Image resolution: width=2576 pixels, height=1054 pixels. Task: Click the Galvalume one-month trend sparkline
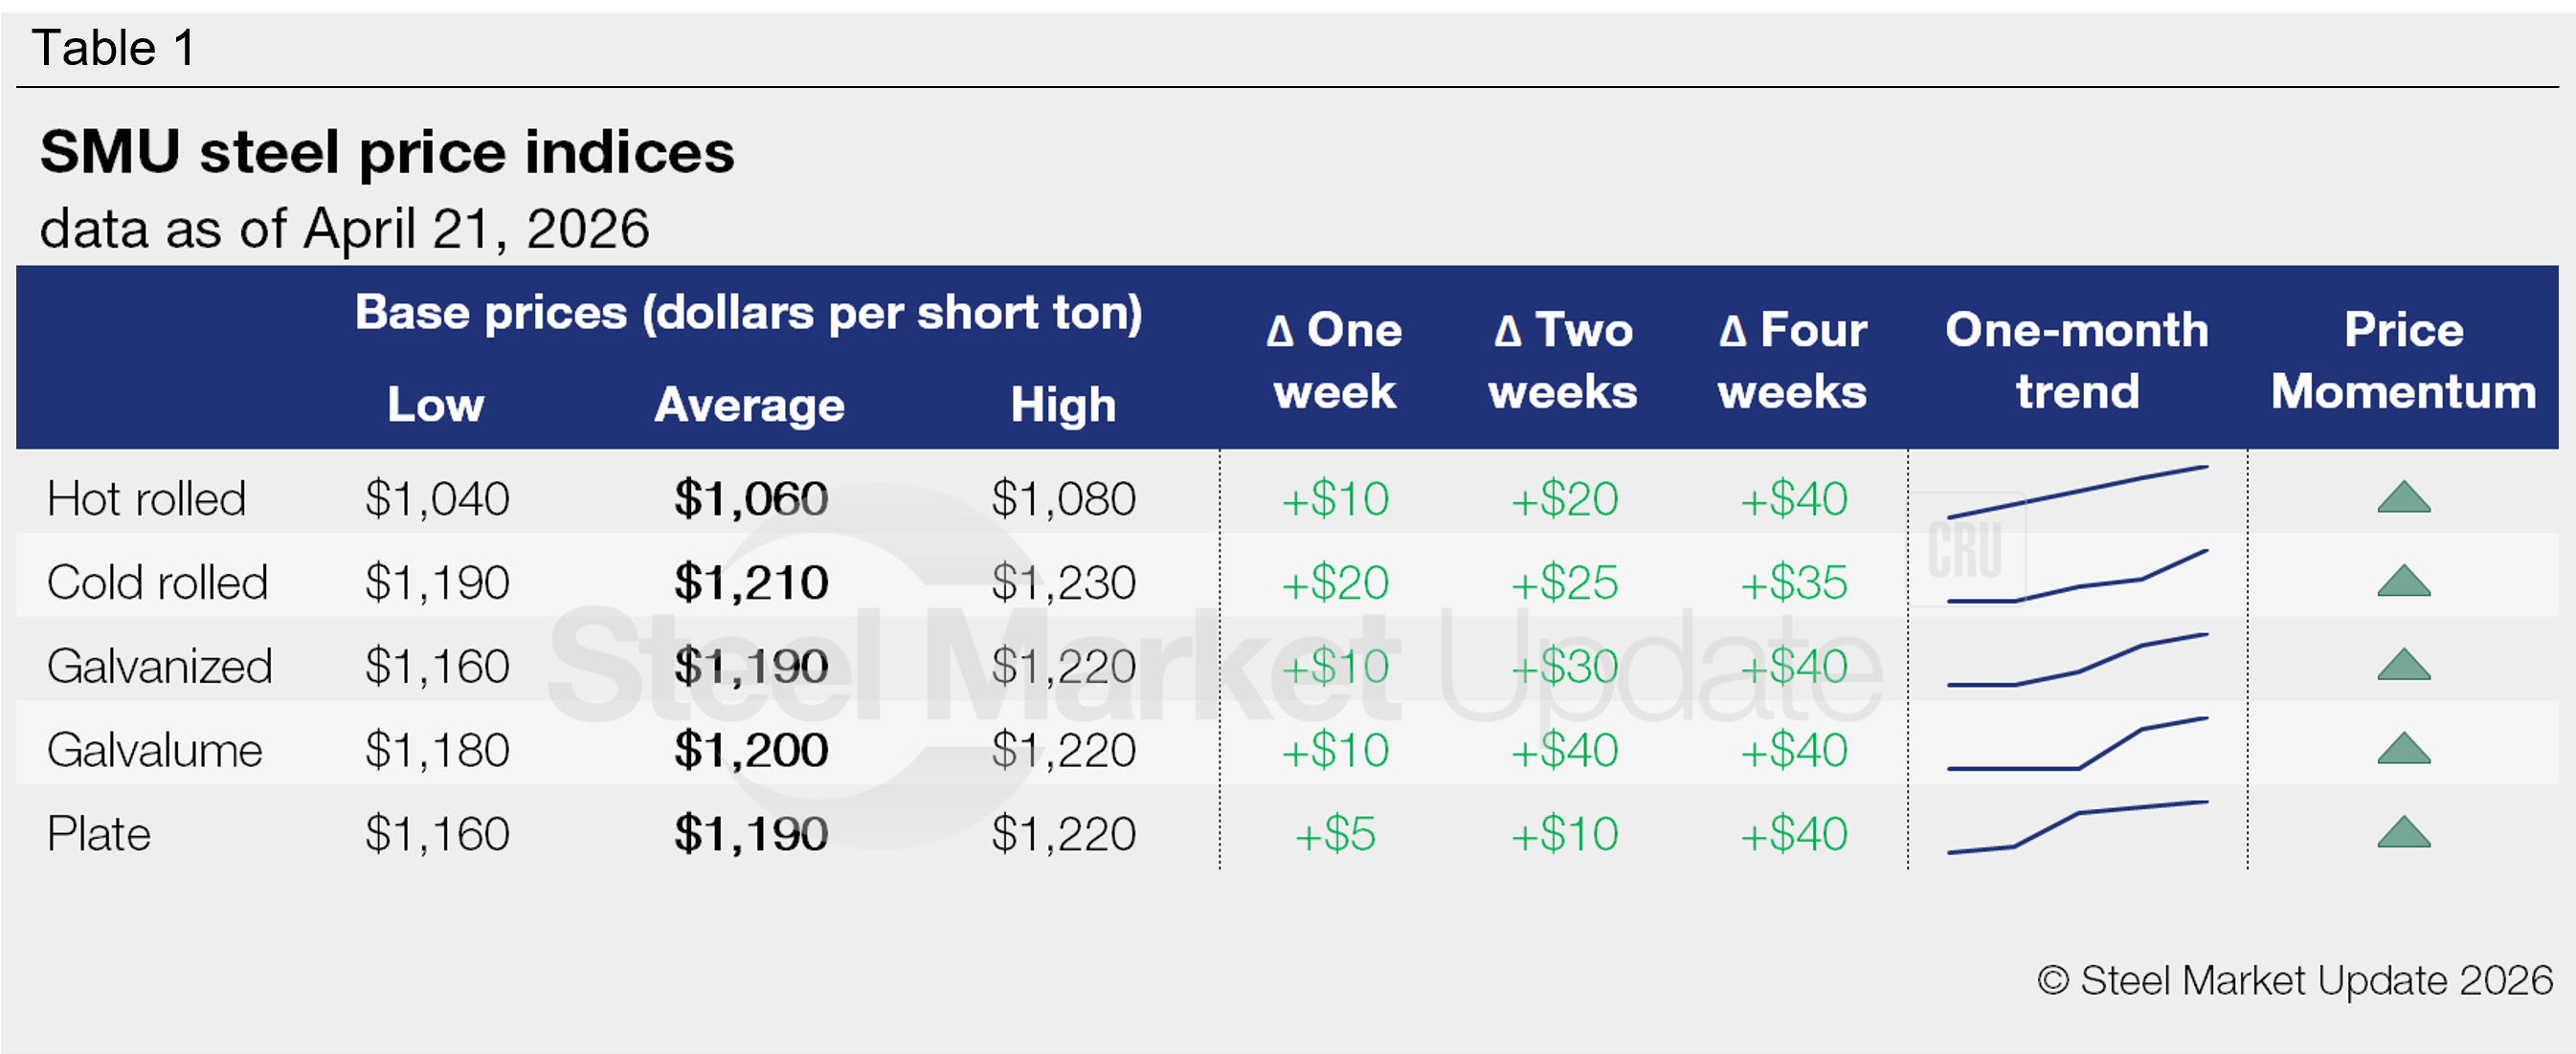click(x=2077, y=745)
